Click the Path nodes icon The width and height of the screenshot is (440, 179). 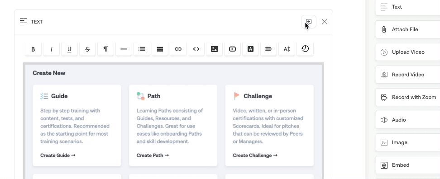point(141,96)
